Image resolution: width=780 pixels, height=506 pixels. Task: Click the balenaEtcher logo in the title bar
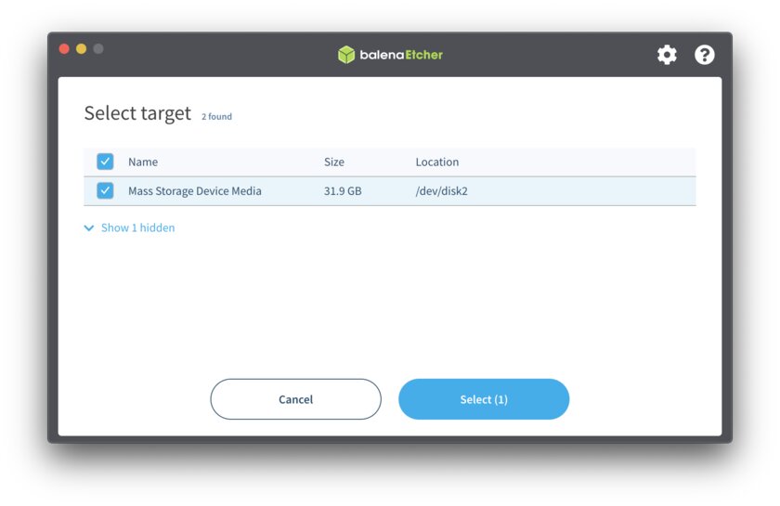pyautogui.click(x=390, y=55)
